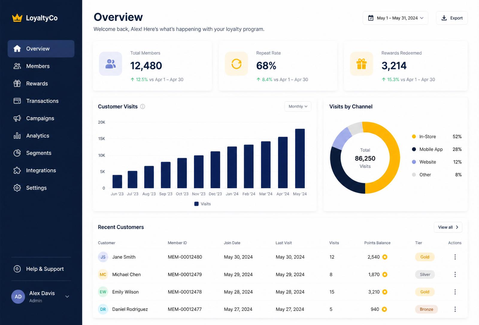
Task: Click the Integrations puzzle icon
Action: coord(17,170)
